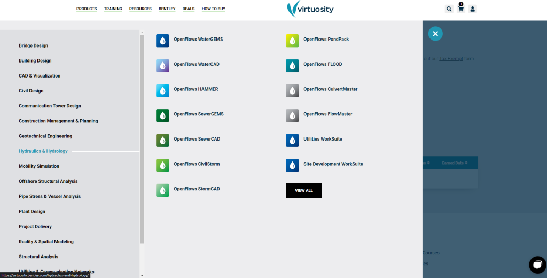The height and width of the screenshot is (278, 547).
Task: Open the PRODUCTS menu
Action: click(87, 9)
